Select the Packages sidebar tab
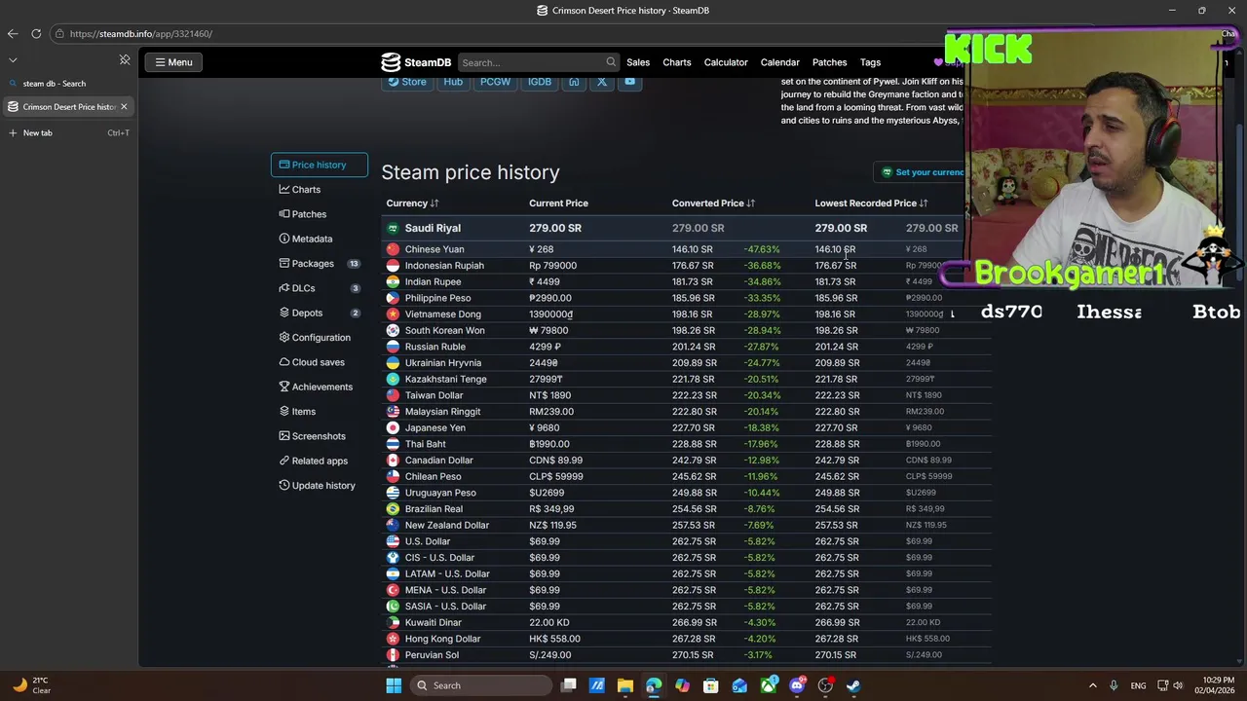 (320, 264)
